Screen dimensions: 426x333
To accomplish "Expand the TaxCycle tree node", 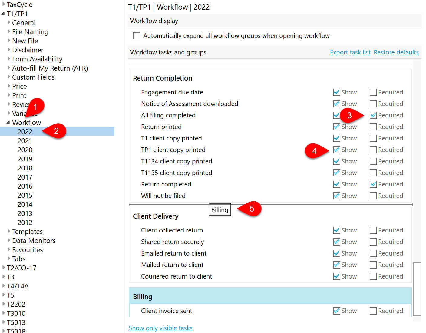I will pos(3,4).
